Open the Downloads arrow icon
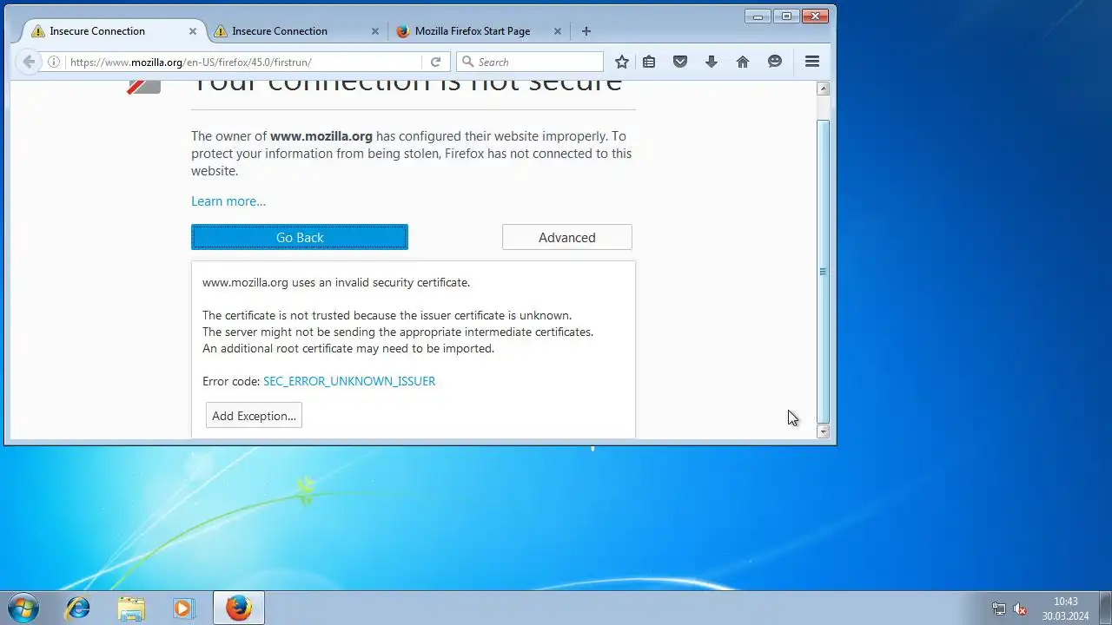1112x625 pixels. pyautogui.click(x=712, y=62)
